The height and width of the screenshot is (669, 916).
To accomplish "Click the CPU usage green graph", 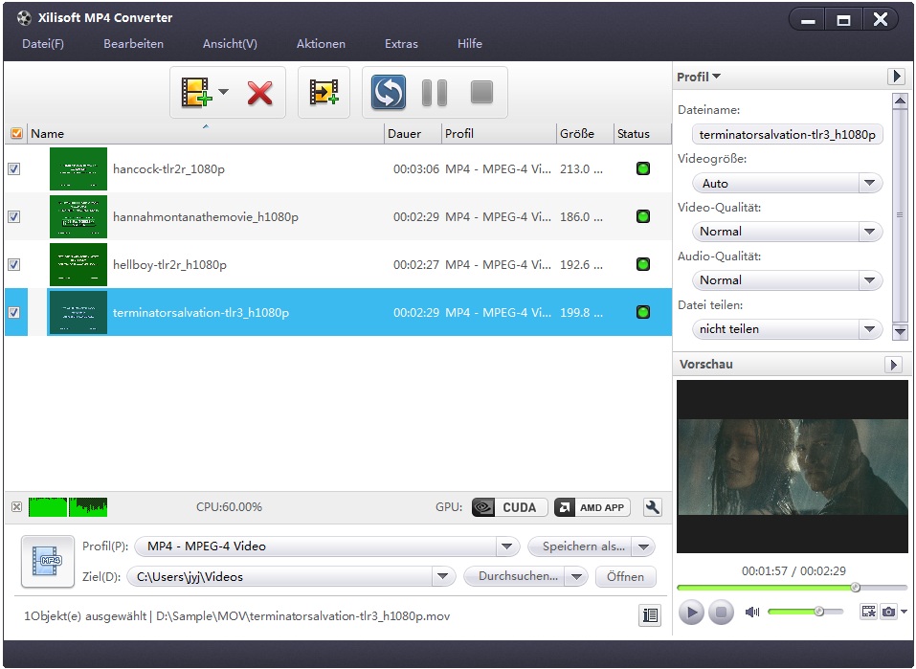I will pos(68,506).
